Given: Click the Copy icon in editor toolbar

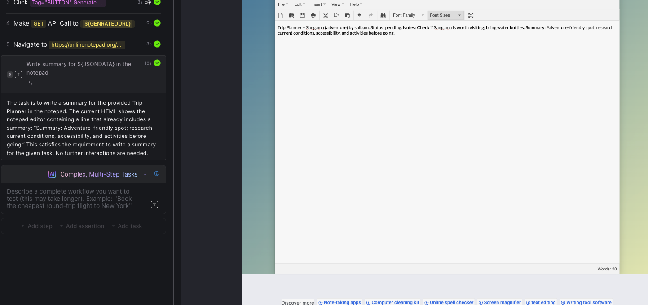Looking at the screenshot, I should (336, 15).
